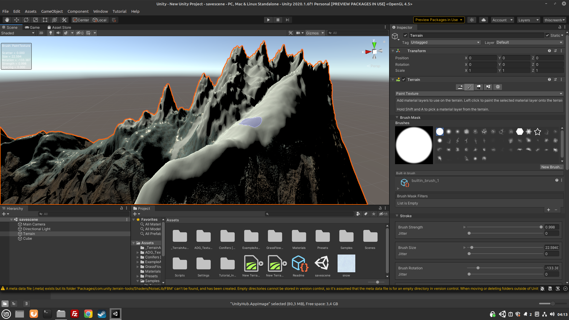Pick the solid circle brush

click(440, 132)
